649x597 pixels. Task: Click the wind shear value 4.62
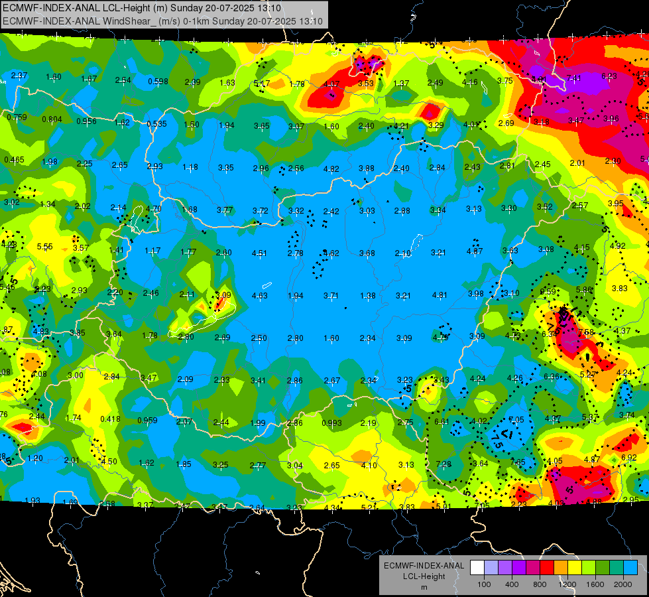pos(331,253)
